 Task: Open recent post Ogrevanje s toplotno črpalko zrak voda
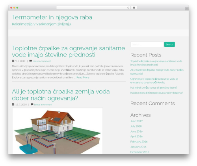pos(154,80)
